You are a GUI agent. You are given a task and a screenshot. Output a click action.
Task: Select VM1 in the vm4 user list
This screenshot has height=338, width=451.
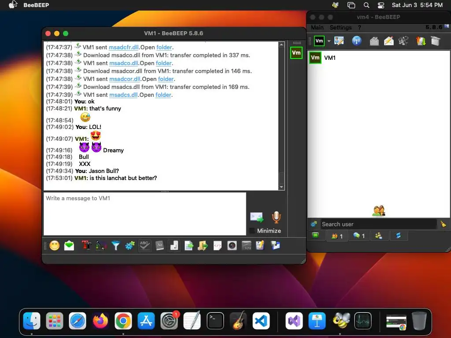(378, 58)
